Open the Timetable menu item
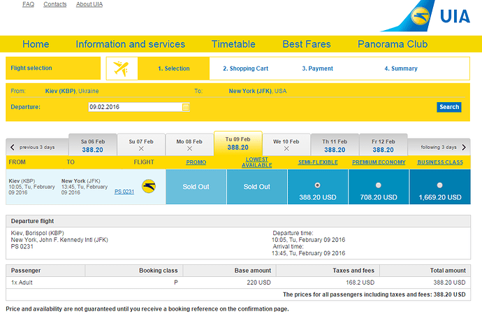The height and width of the screenshot is (321, 482). pos(233,44)
